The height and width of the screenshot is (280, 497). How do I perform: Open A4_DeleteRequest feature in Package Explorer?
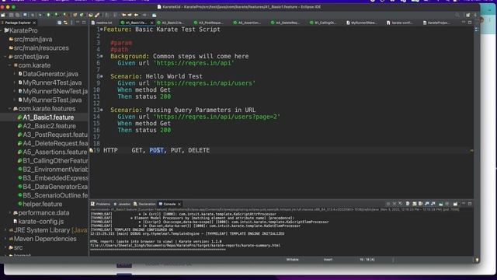tap(53, 143)
